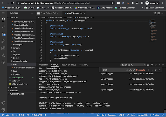
Task: Open errors and warnings count in status bar
Action: coord(20,115)
